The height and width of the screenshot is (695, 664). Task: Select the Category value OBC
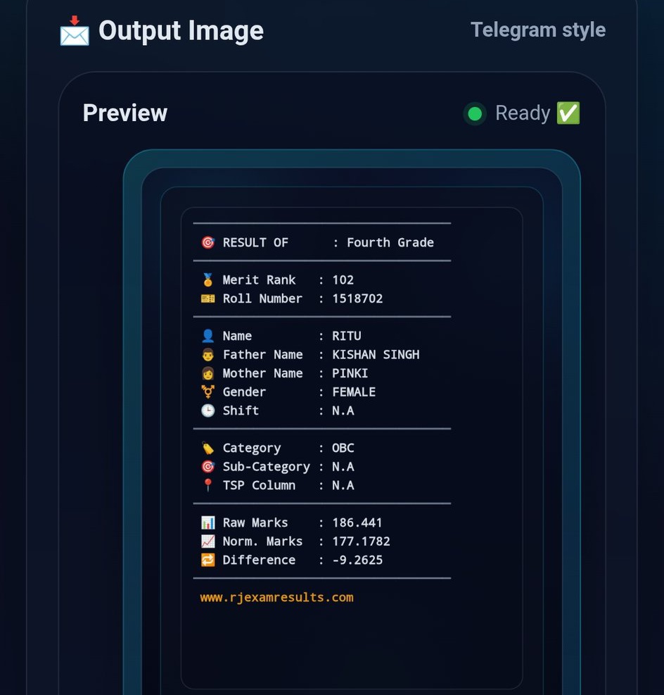343,448
